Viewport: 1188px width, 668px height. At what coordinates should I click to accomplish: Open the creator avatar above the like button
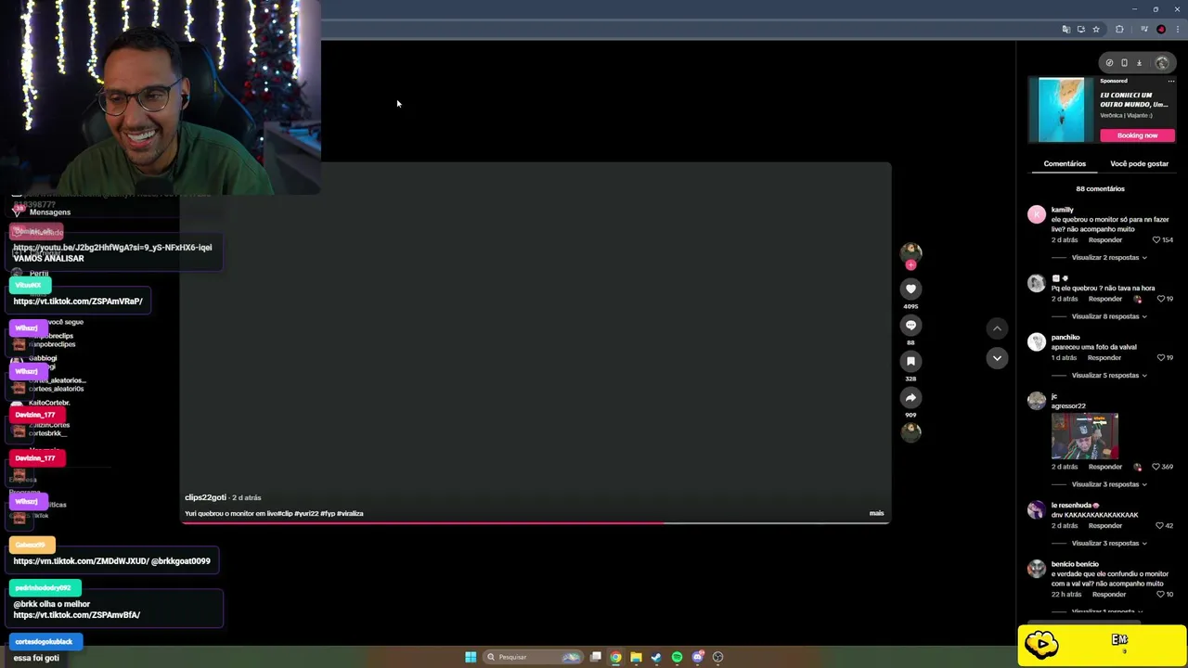coord(910,251)
